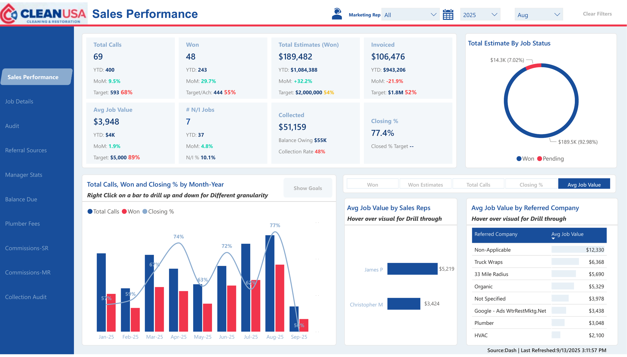627x357 pixels.
Task: Click the Won card value 48
Action: pos(191,57)
